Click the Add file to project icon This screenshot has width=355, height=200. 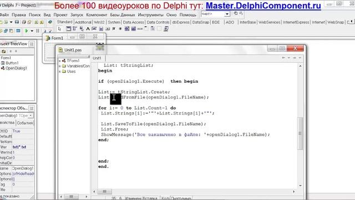coord(36,22)
